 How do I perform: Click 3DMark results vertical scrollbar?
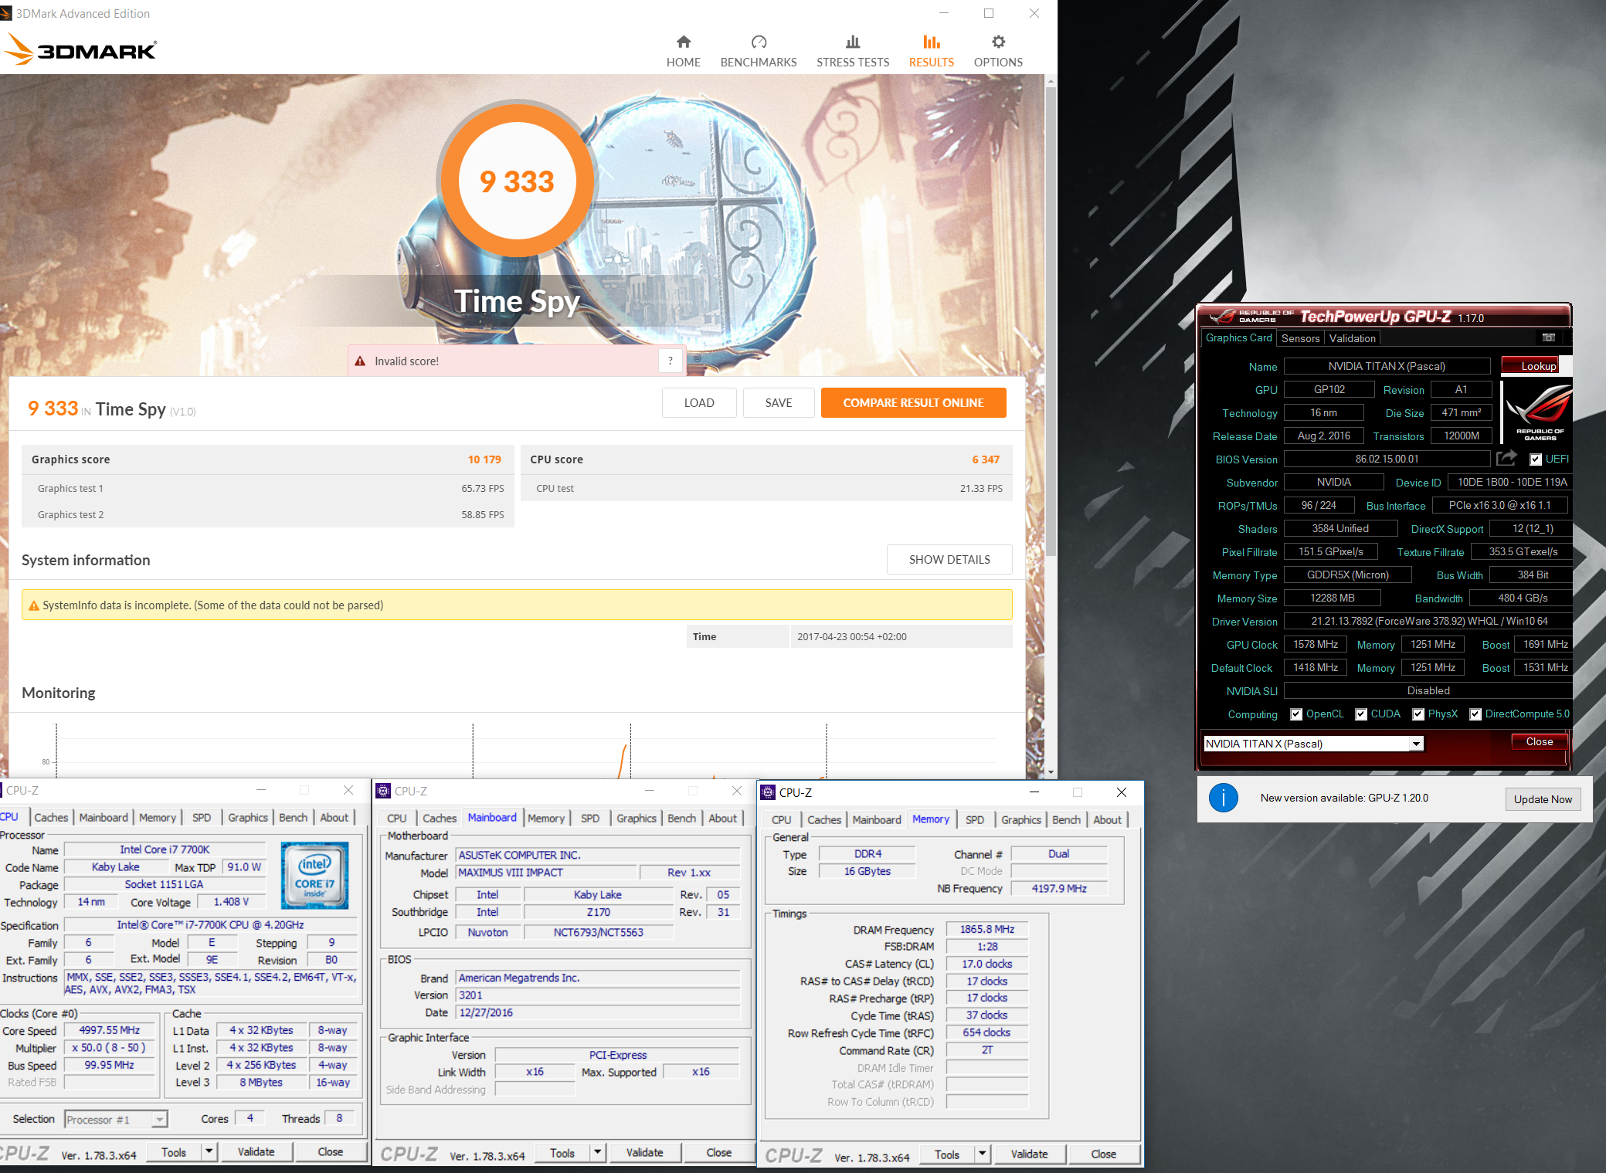tap(1051, 320)
